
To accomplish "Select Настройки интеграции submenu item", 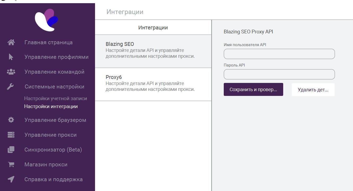I will (51, 106).
